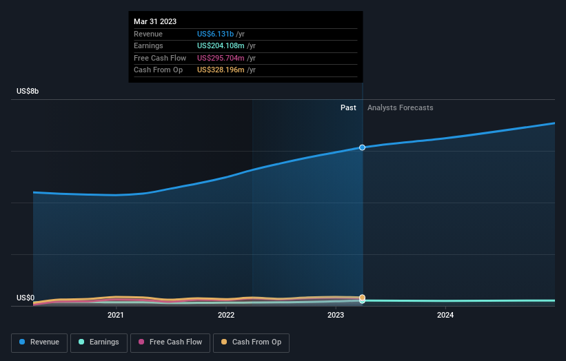Select the 2023 x-axis label
566x361 pixels.
pos(336,315)
